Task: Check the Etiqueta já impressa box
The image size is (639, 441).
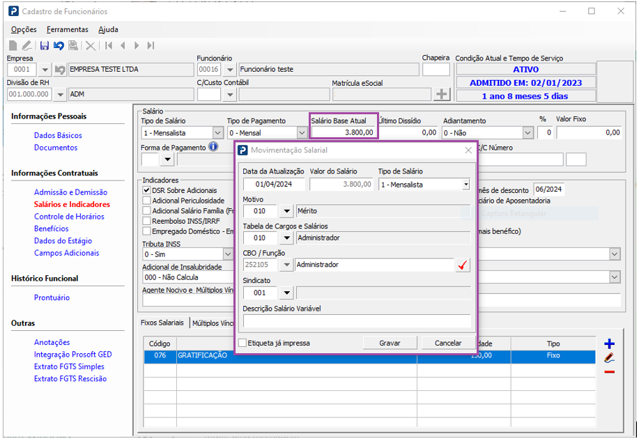Action: coord(242,343)
